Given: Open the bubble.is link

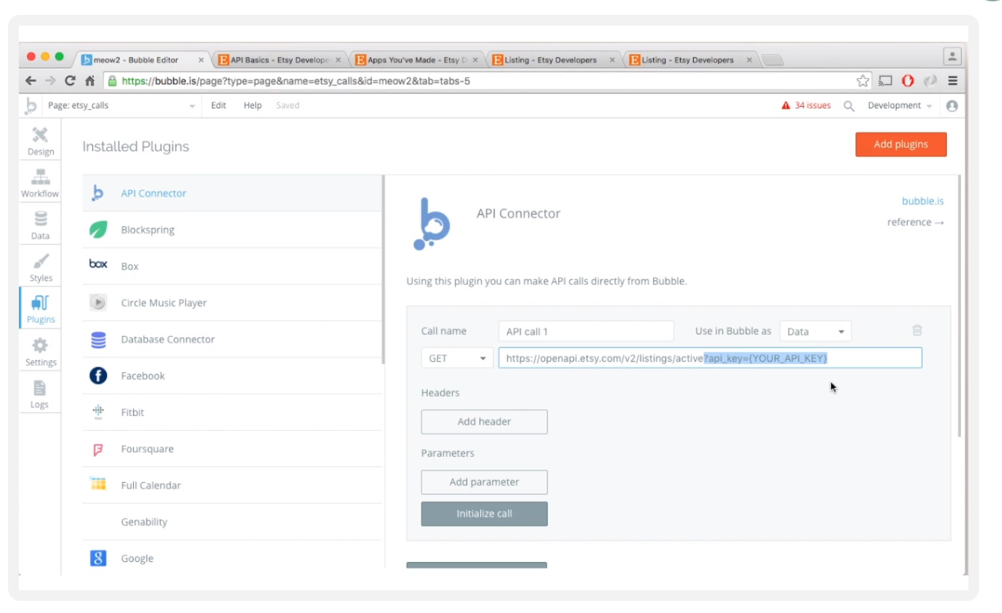Looking at the screenshot, I should tap(923, 201).
